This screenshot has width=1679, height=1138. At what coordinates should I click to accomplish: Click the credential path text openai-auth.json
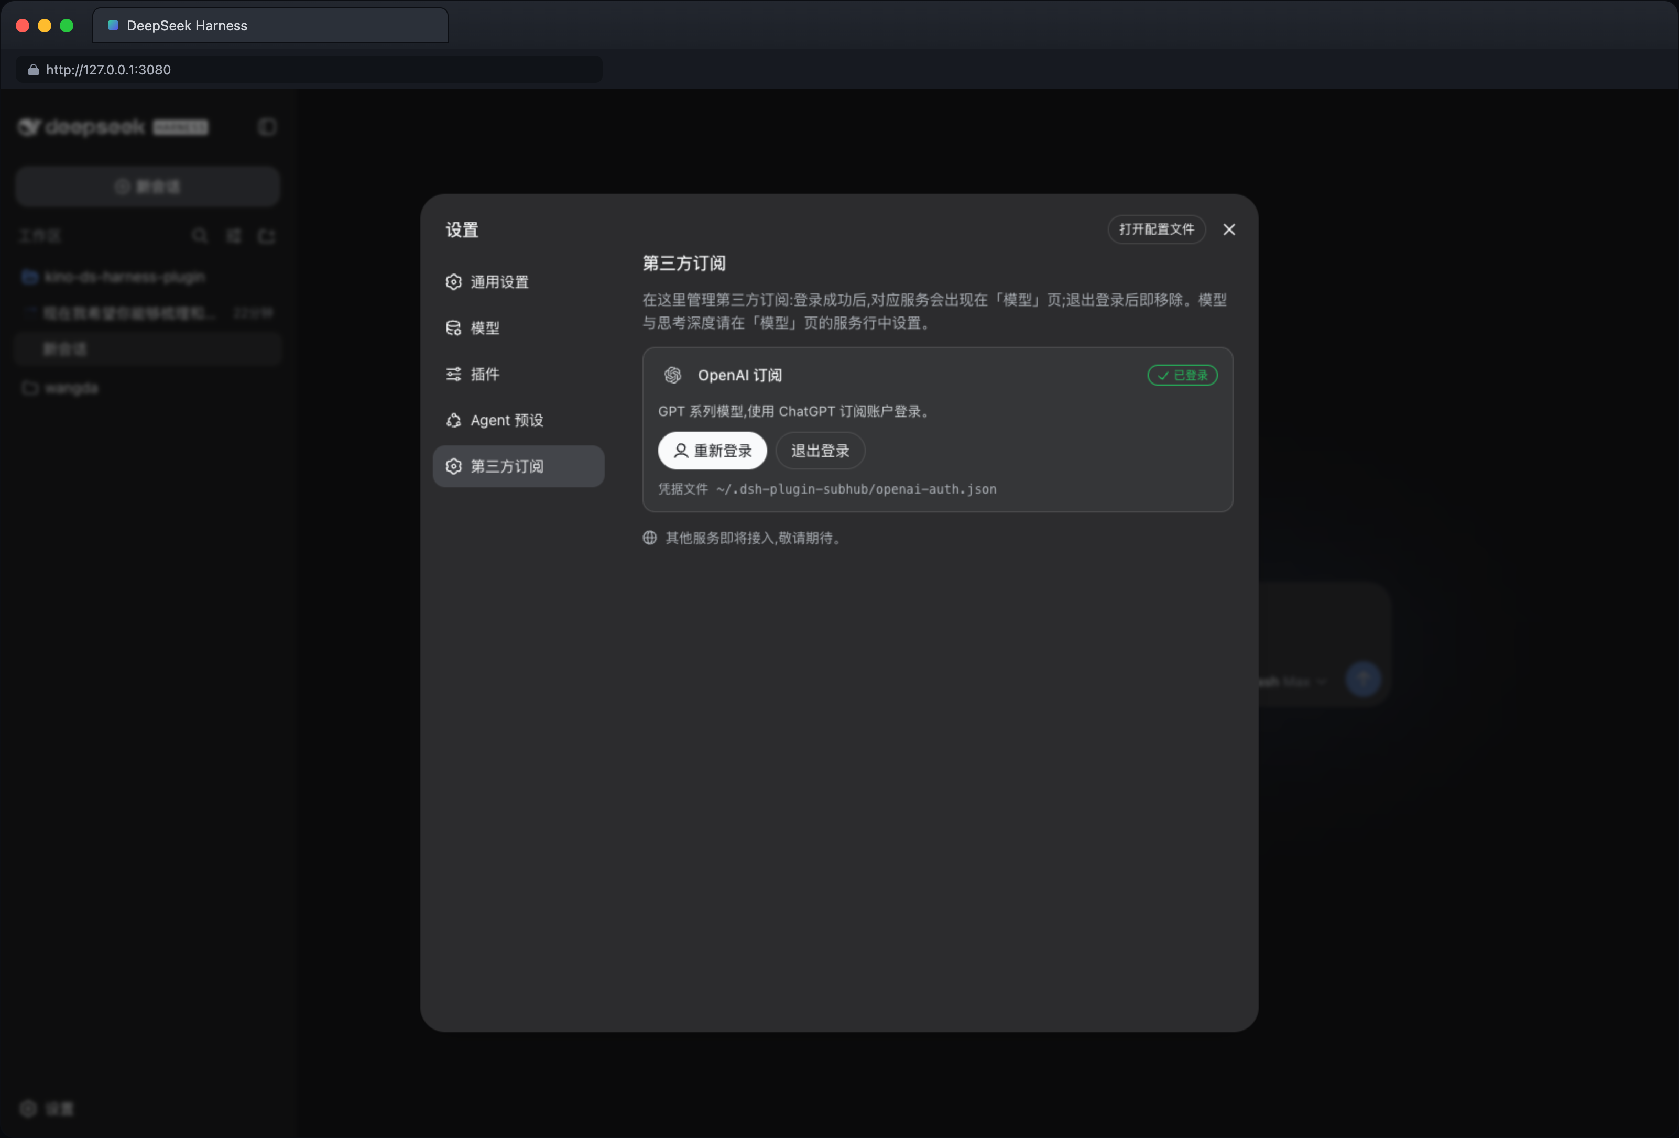tap(935, 489)
